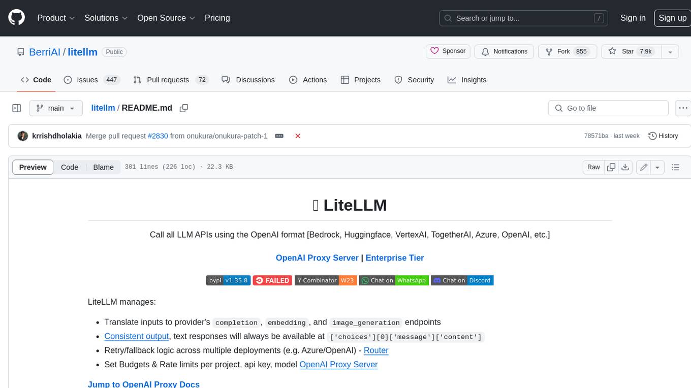
Task: Focus the Search or jump to field
Action: point(523,18)
